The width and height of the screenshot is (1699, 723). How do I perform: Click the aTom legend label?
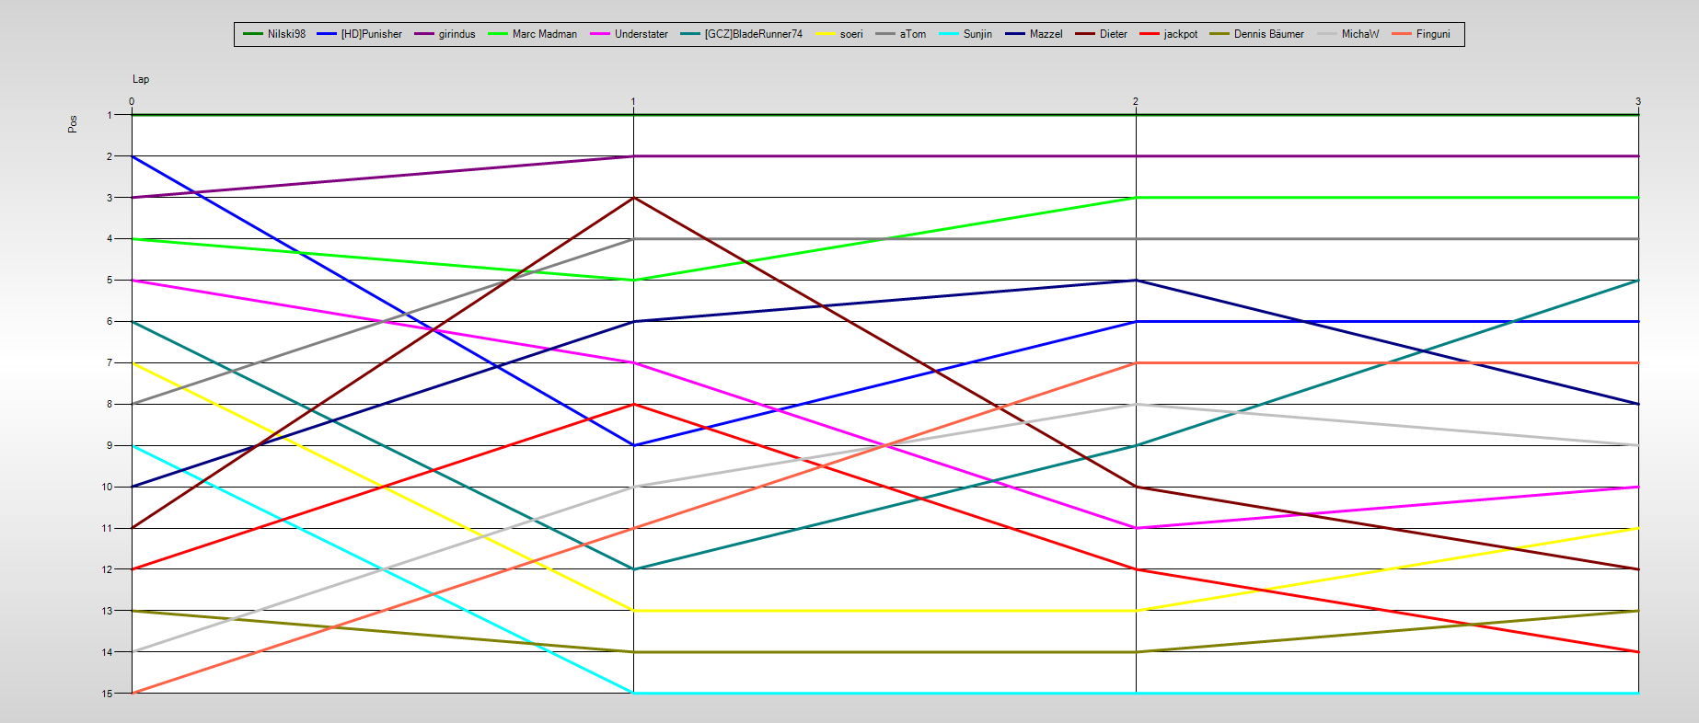(x=912, y=34)
